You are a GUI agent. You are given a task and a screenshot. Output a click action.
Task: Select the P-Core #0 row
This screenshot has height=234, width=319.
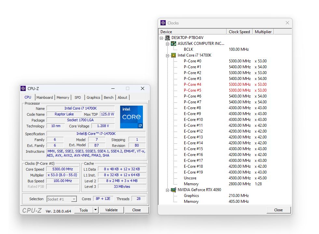coord(225,61)
